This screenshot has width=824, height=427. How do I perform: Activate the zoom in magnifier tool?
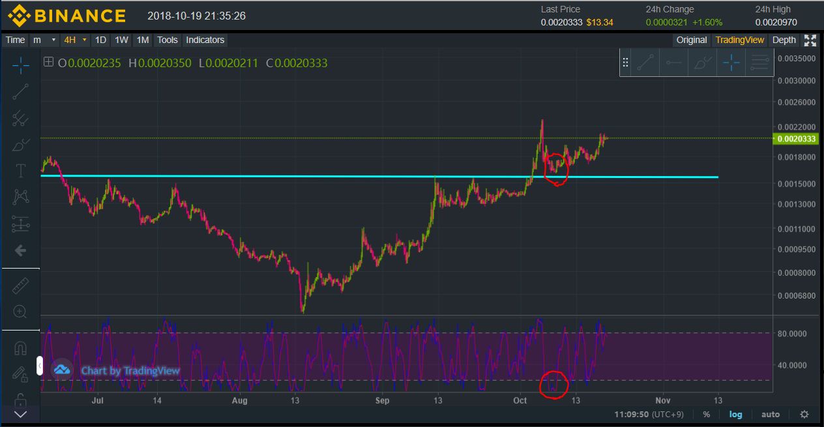pos(20,312)
